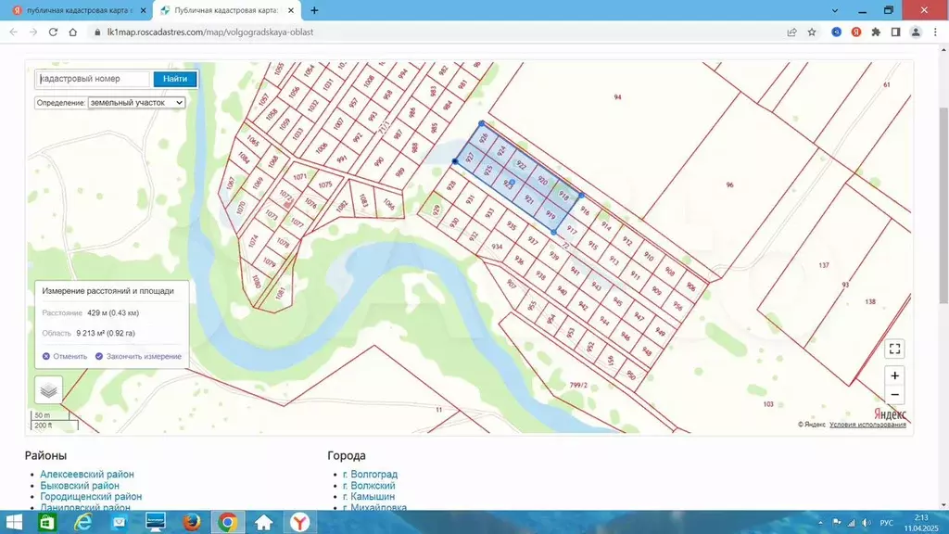The height and width of the screenshot is (534, 949).
Task: Cancel the measurement with 'Отменить'
Action: pos(65,357)
